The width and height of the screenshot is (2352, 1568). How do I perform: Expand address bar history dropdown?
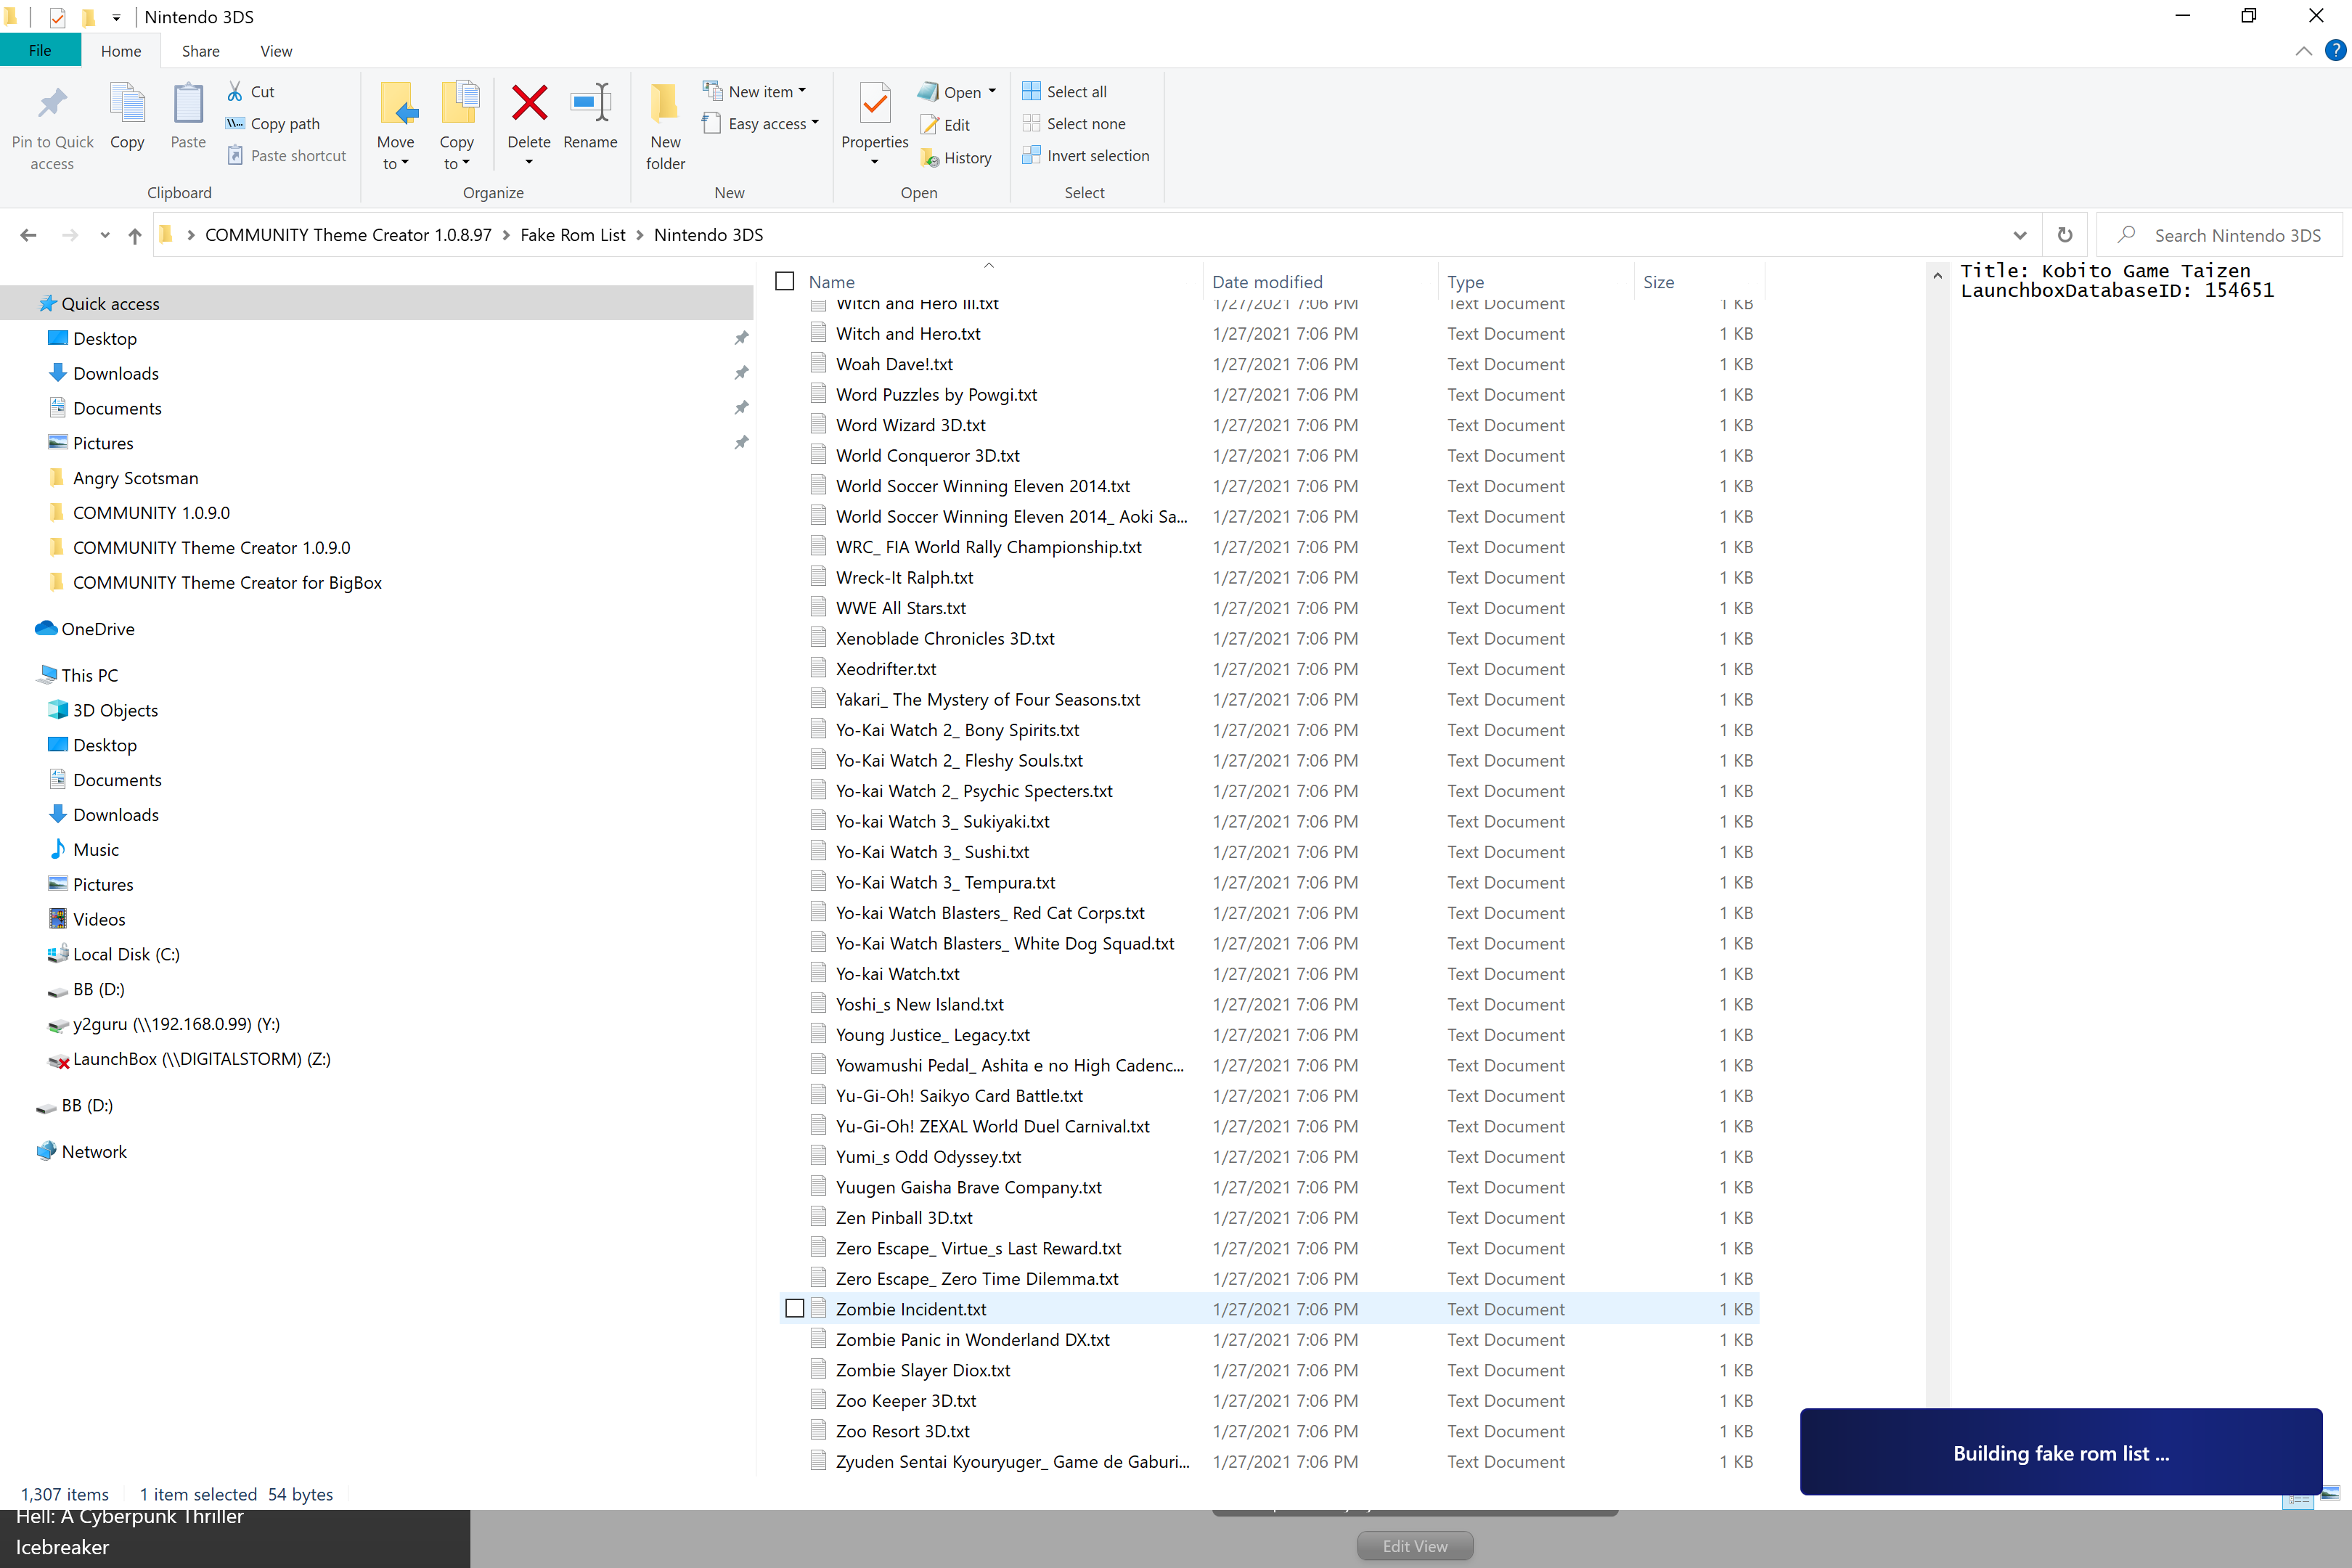pyautogui.click(x=2019, y=235)
